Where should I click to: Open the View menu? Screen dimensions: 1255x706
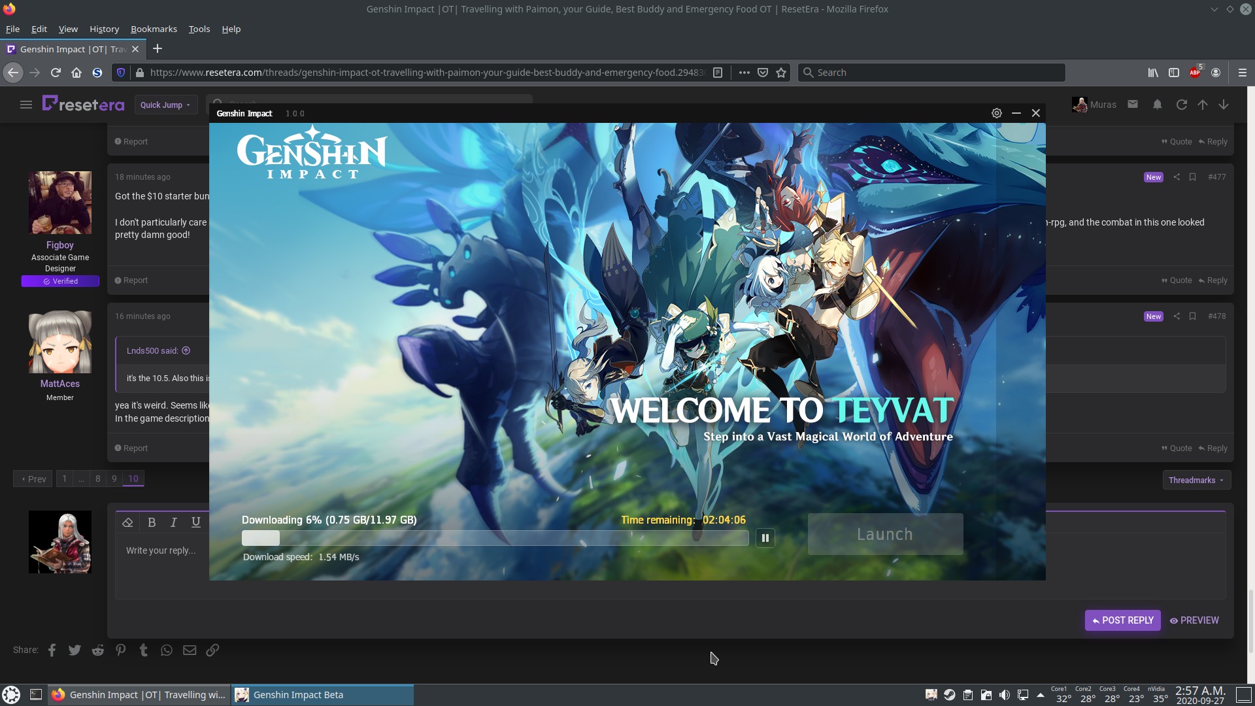tap(68, 29)
